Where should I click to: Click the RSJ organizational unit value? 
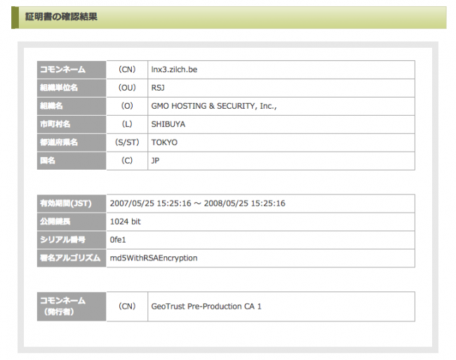158,88
